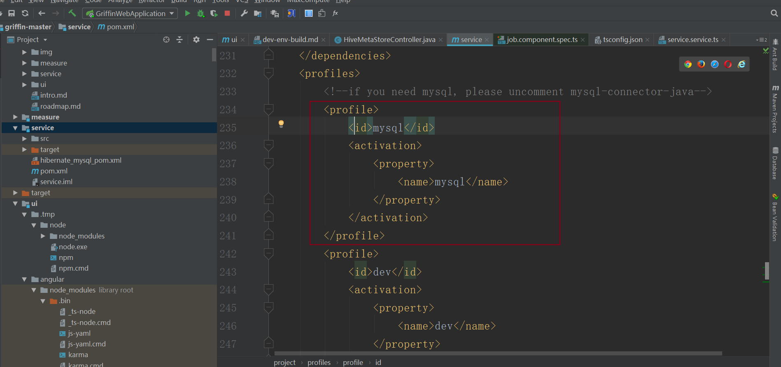Screen dimensions: 781x367
Task: Search everywhere with the magnifier icon
Action: [774, 13]
